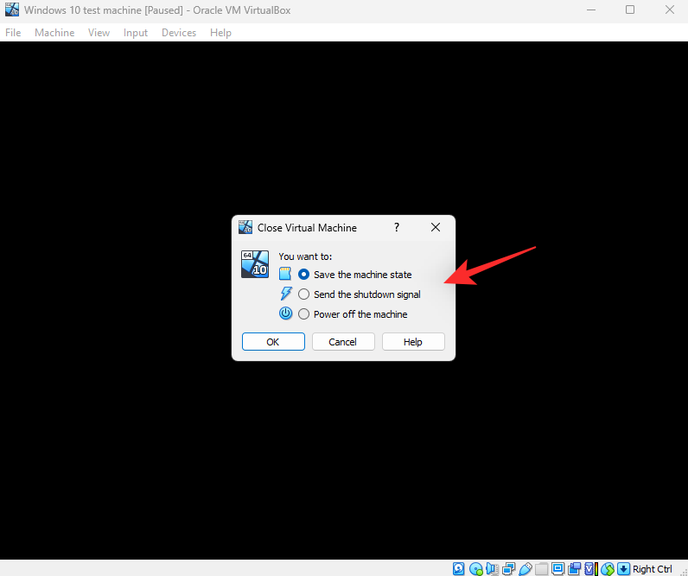The width and height of the screenshot is (688, 576).
Task: Click the hard disk activity status icon
Action: [458, 568]
